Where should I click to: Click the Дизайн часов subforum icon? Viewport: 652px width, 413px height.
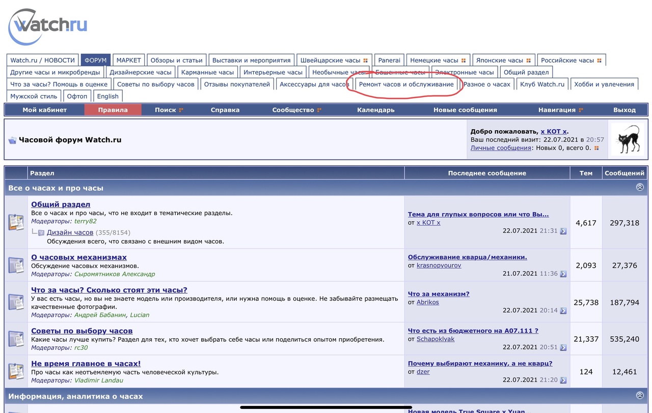tap(41, 232)
